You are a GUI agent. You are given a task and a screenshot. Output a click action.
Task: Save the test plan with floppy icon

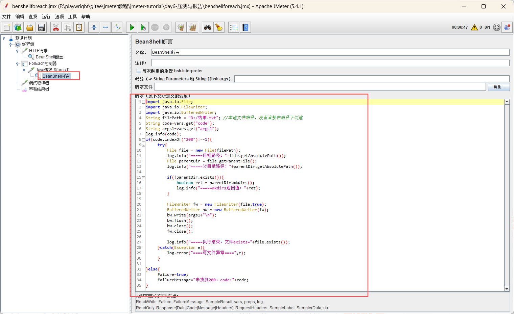click(x=41, y=27)
